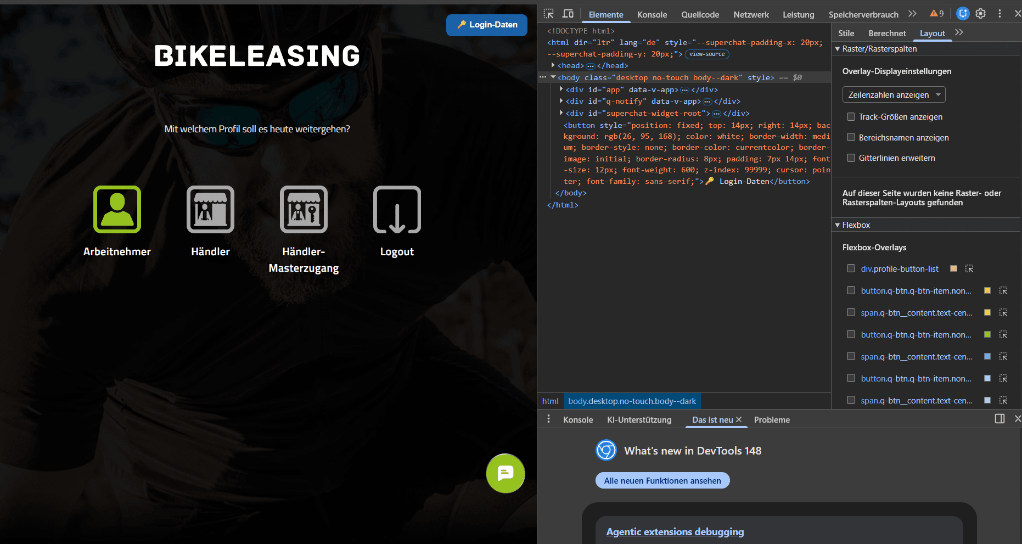Enable 'Gitterlinien erweitern' checkbox
This screenshot has width=1022, height=544.
[851, 158]
